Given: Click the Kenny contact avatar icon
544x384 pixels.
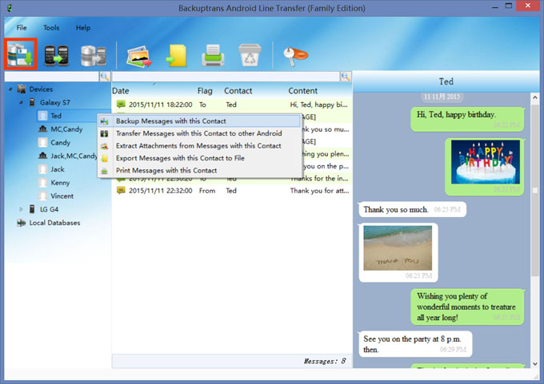Looking at the screenshot, I should 42,183.
